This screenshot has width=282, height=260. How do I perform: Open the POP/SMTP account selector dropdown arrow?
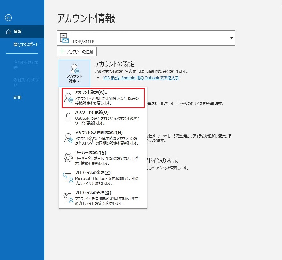(x=231, y=38)
